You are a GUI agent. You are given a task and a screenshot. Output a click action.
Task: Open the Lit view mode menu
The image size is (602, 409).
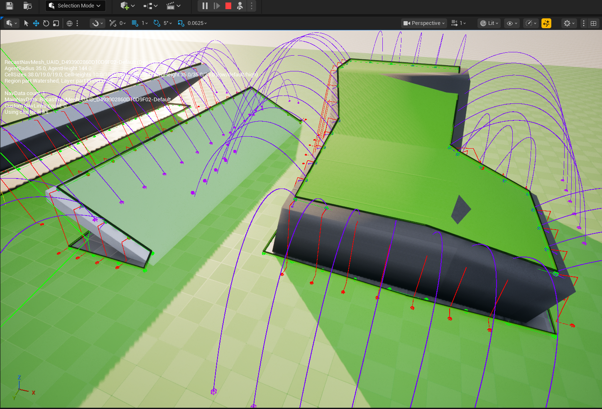[489, 23]
